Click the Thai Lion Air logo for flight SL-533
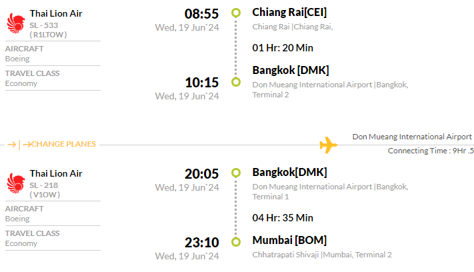The height and width of the screenshot is (272, 474). pyautogui.click(x=16, y=23)
